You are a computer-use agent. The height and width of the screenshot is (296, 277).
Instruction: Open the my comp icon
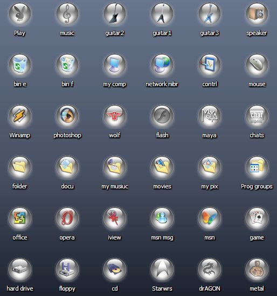pyautogui.click(x=115, y=65)
